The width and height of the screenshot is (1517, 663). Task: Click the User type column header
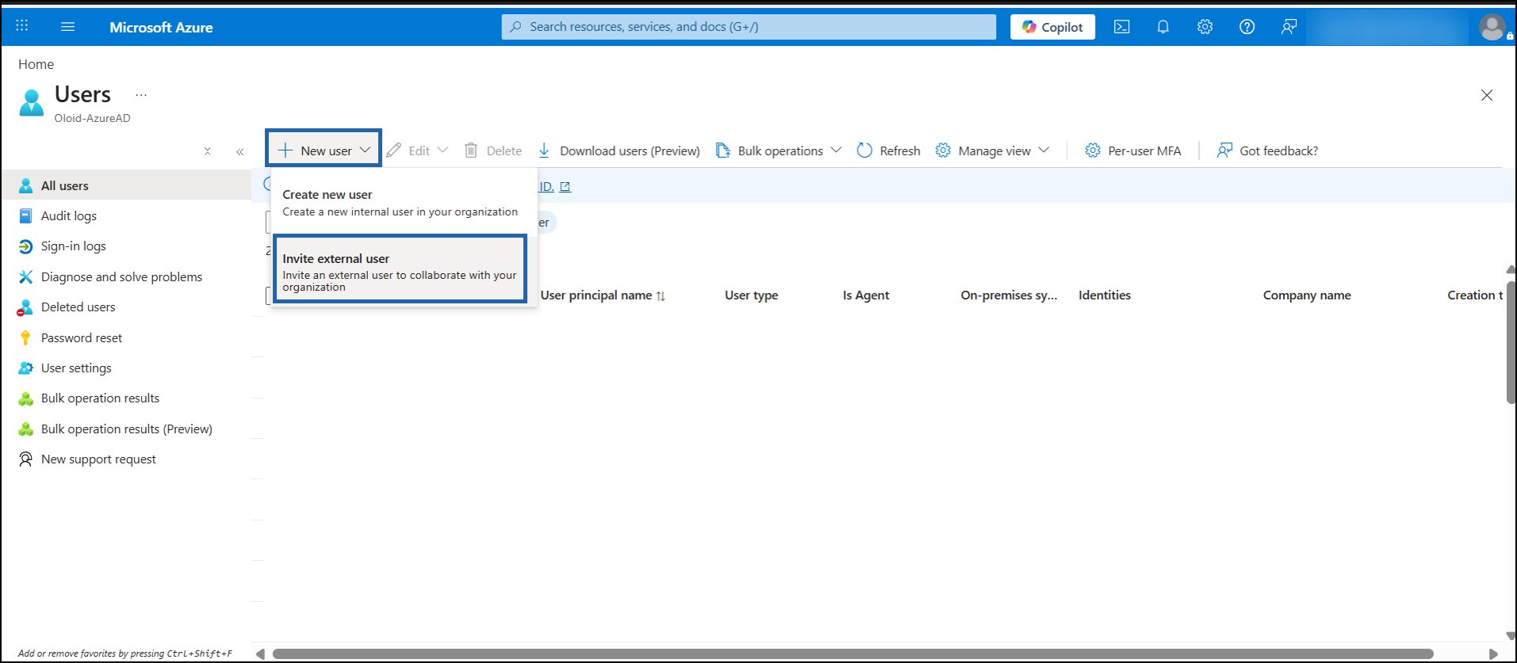click(751, 295)
